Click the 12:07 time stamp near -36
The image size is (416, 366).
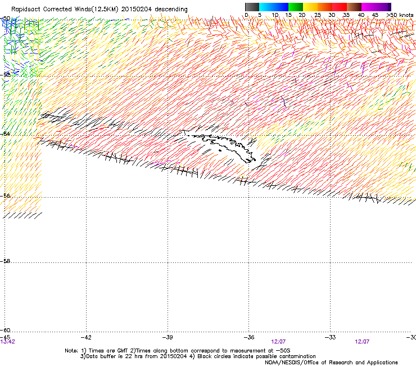(x=278, y=342)
